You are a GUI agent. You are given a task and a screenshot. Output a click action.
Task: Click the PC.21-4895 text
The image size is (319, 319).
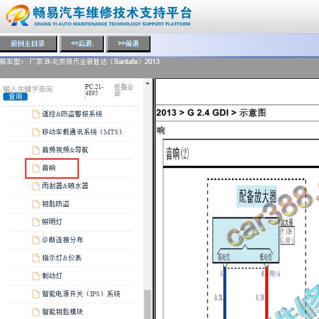(94, 90)
